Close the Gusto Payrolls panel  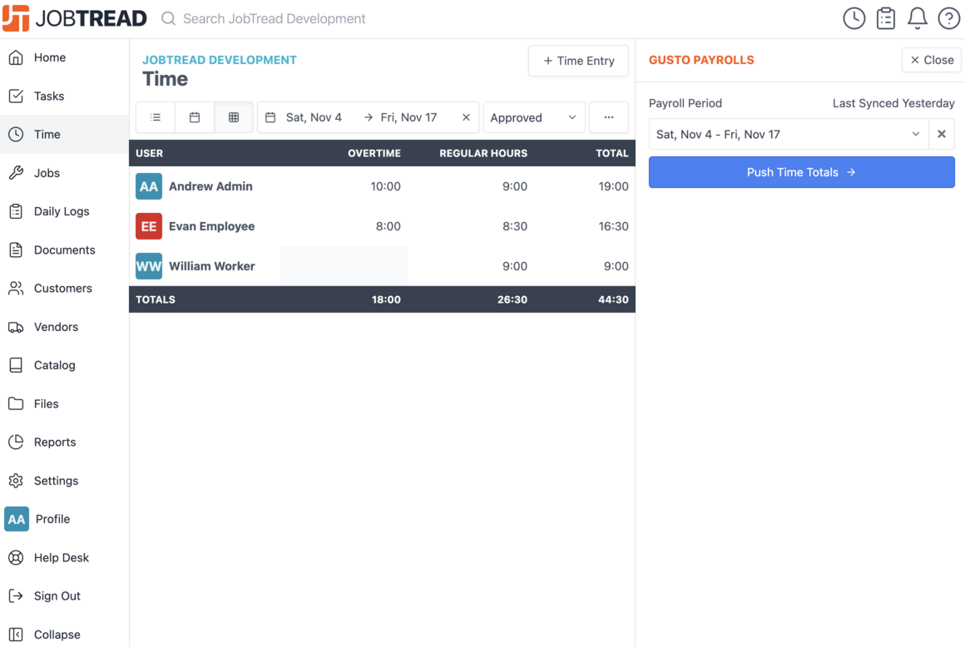click(931, 60)
